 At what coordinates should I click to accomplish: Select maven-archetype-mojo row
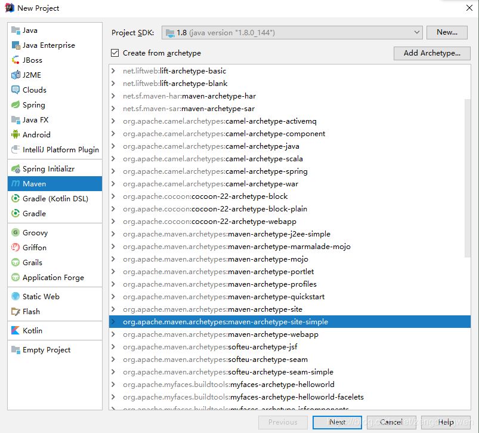[x=289, y=259]
